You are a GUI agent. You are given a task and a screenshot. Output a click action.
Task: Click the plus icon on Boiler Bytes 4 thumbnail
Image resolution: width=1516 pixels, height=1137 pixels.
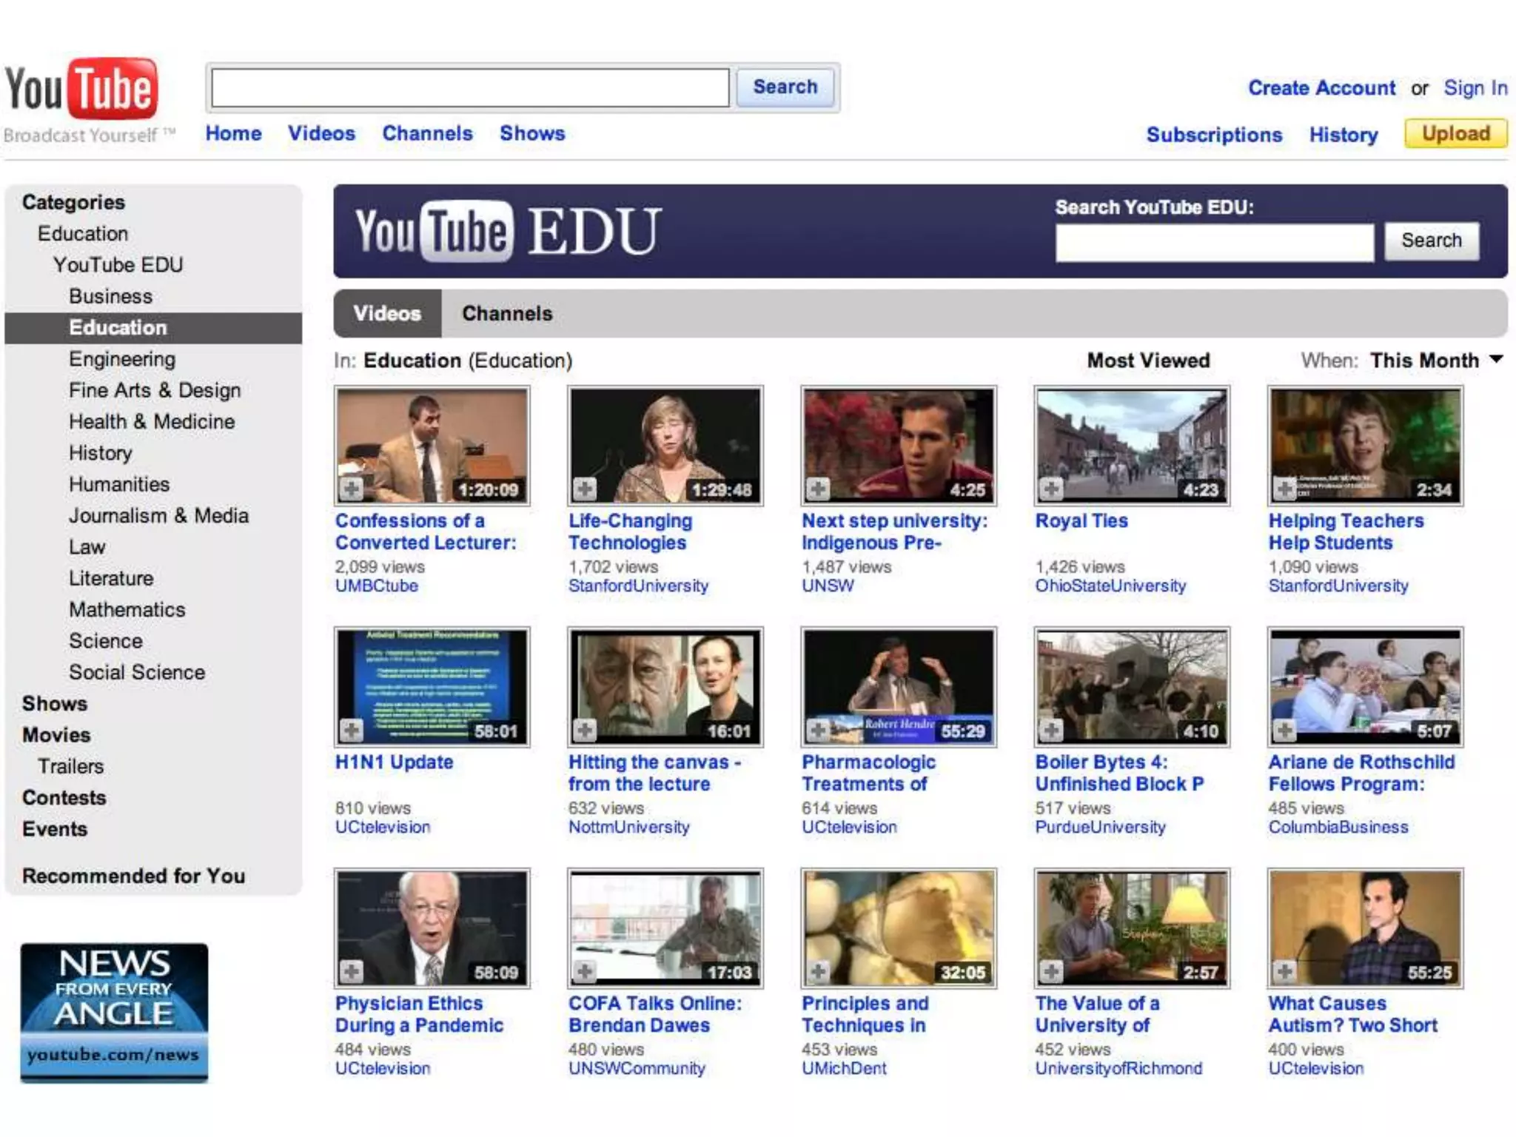[1051, 731]
